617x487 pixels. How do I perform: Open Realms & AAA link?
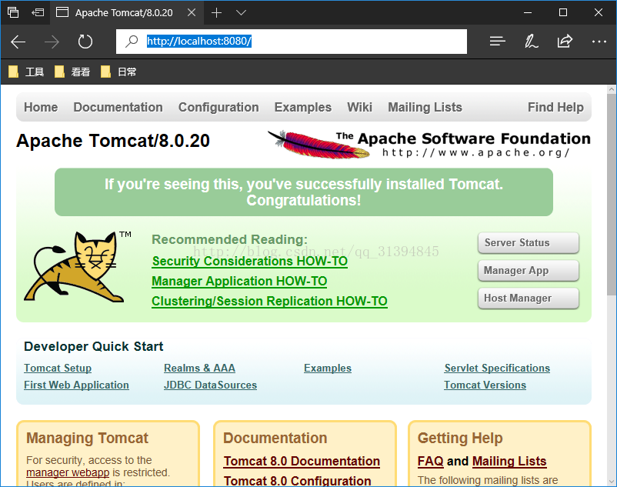click(x=199, y=369)
